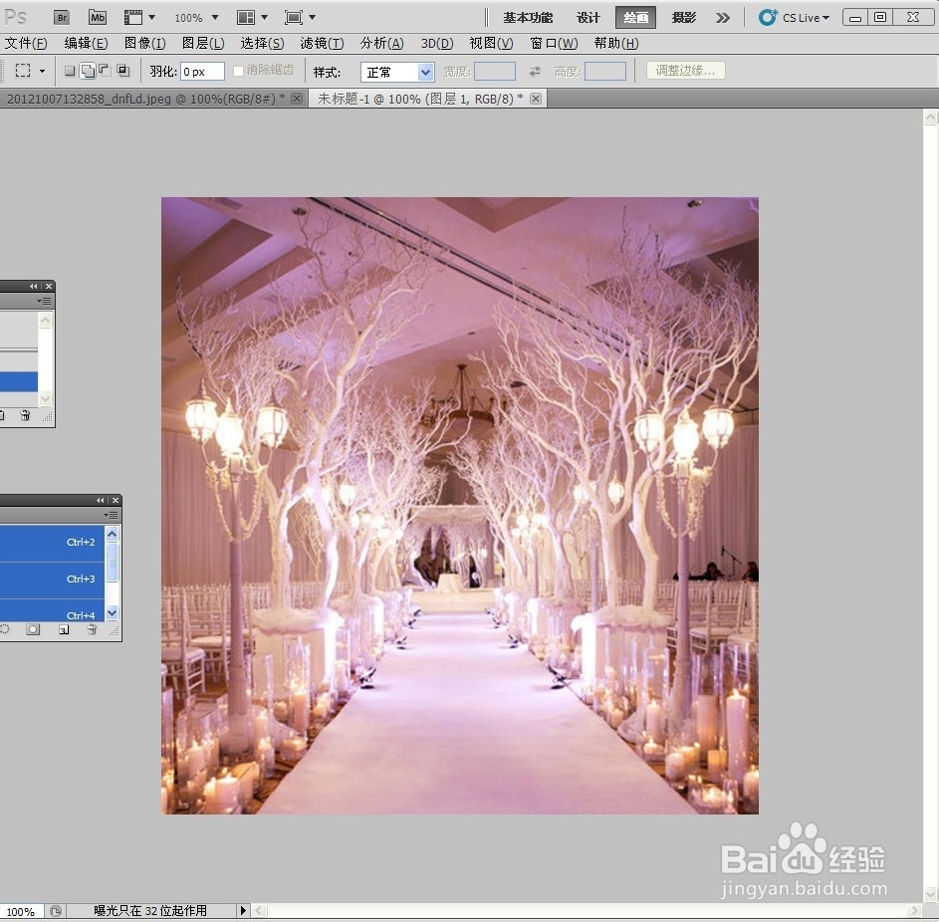Click the swap width and height arrows
The height and width of the screenshot is (922, 939).
pyautogui.click(x=535, y=72)
